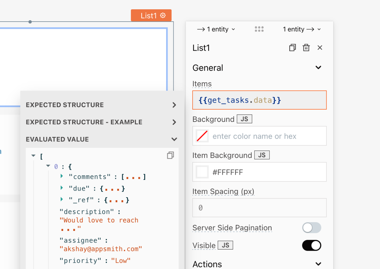
Task: Expand the Expected Structure - Example section
Action: [174, 122]
